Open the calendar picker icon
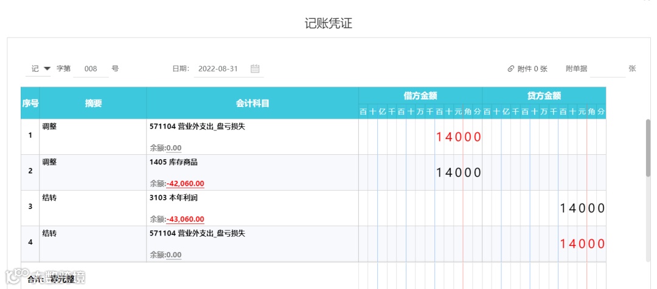The width and height of the screenshot is (657, 289). coord(255,69)
